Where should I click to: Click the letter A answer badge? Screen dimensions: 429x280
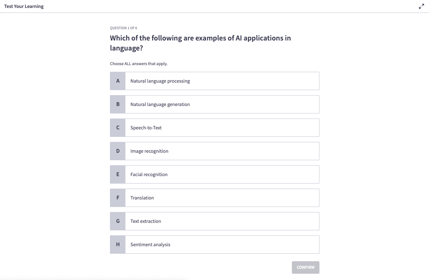[x=117, y=81]
